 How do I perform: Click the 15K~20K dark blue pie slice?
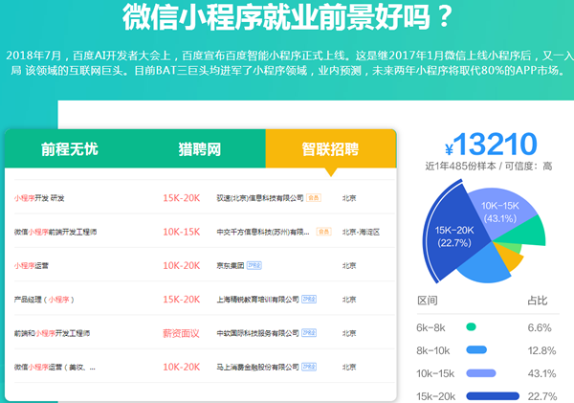(453, 235)
